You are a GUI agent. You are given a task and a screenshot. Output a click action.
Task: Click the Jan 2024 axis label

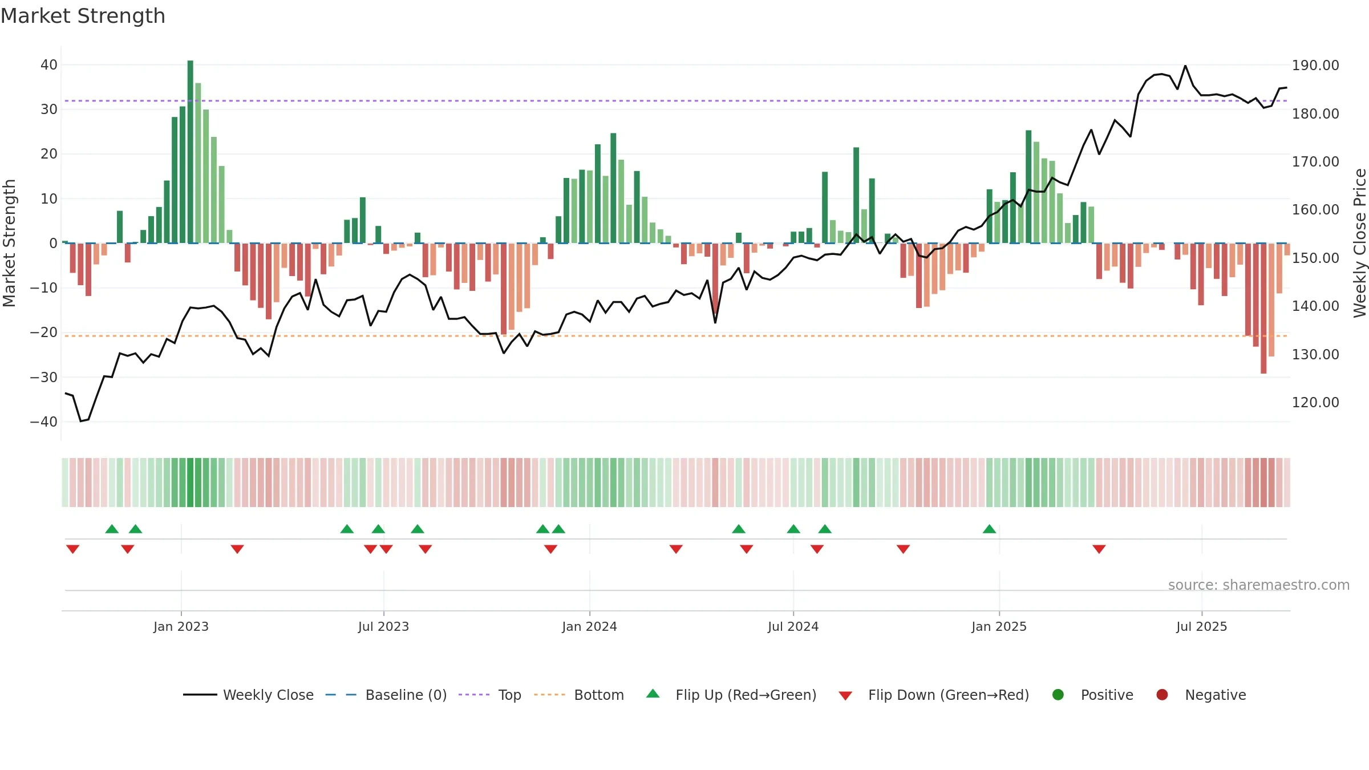click(589, 626)
